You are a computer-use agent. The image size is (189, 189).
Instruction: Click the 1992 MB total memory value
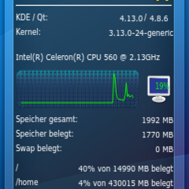[x=158, y=120]
